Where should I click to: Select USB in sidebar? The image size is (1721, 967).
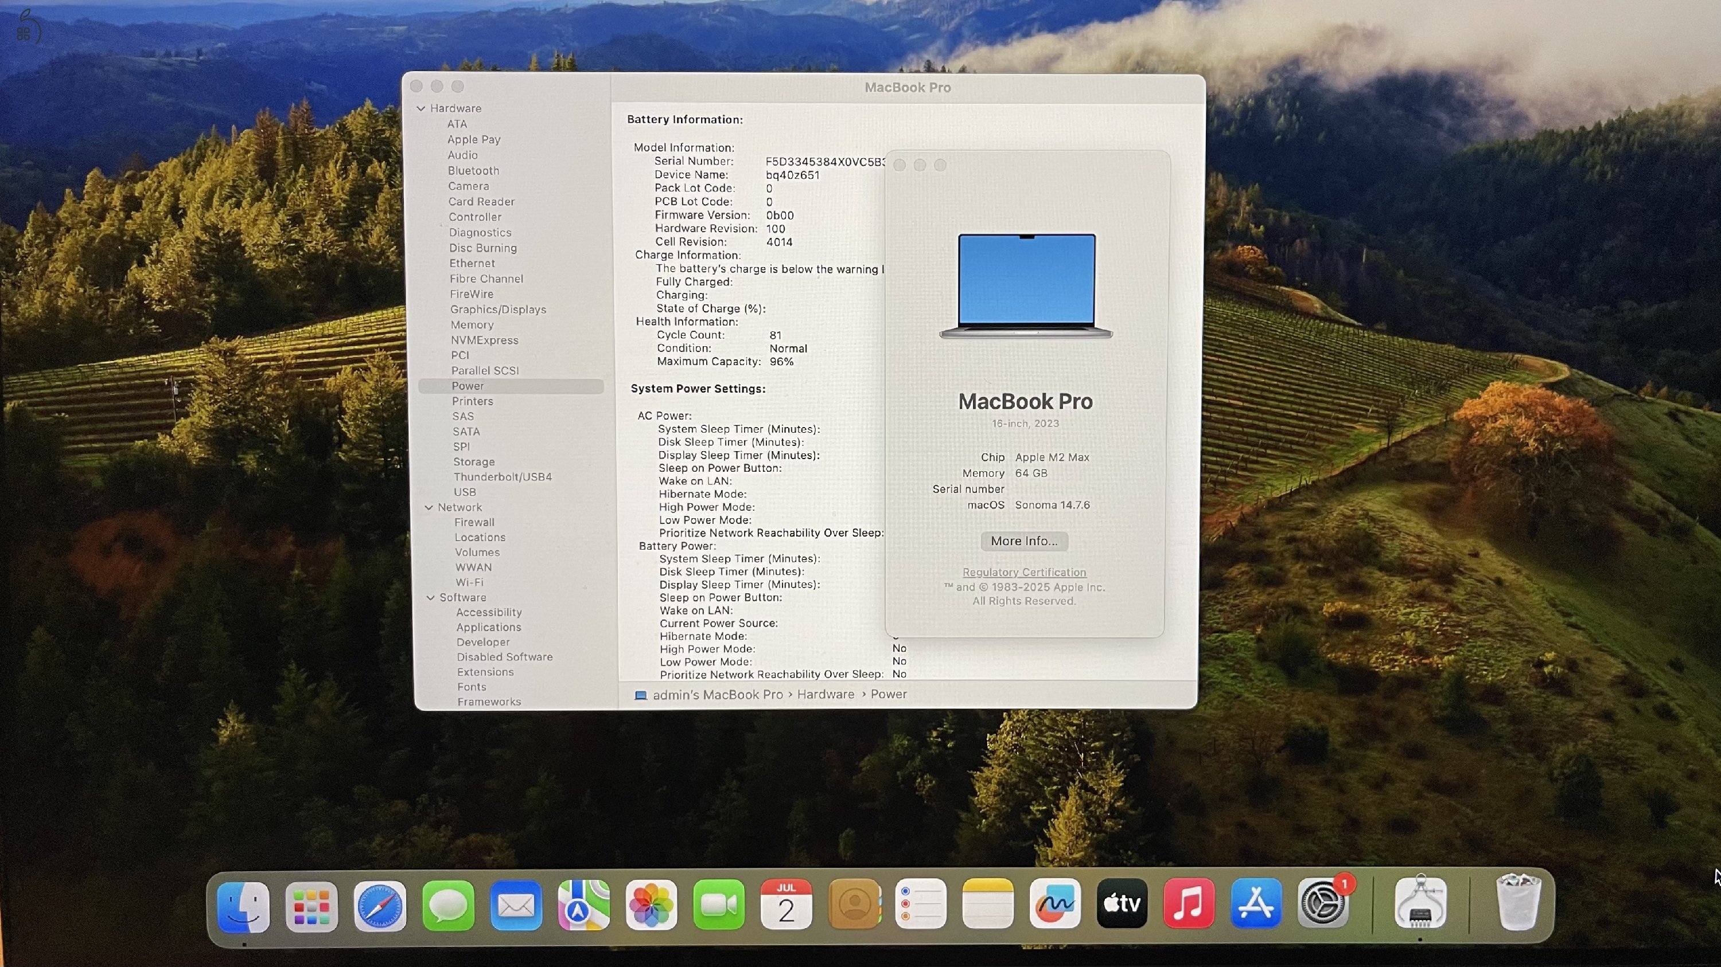tap(464, 492)
